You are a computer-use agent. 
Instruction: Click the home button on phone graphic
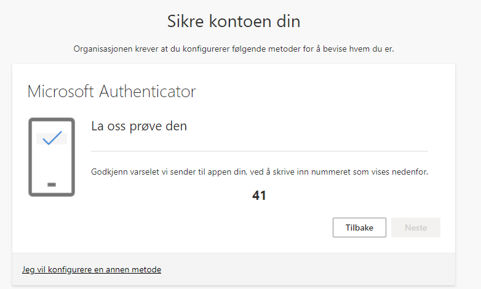[x=52, y=184]
